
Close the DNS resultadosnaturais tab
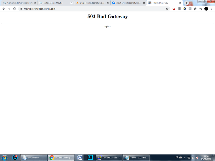(108, 3)
